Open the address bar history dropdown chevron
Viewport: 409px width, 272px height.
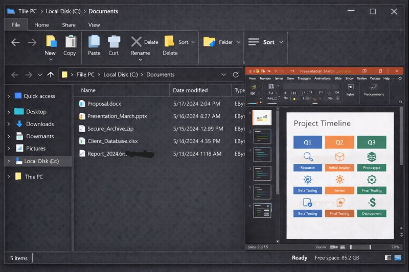point(224,75)
